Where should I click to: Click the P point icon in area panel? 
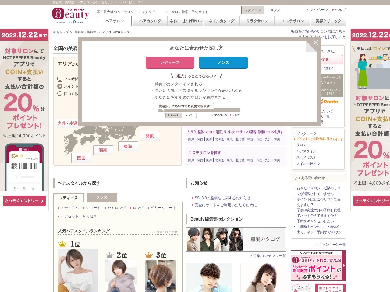pos(60,86)
